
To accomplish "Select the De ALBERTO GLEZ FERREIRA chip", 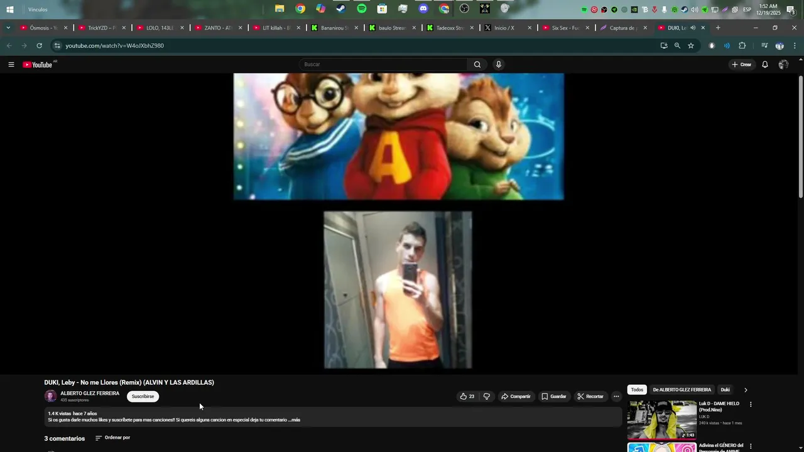I will point(682,390).
